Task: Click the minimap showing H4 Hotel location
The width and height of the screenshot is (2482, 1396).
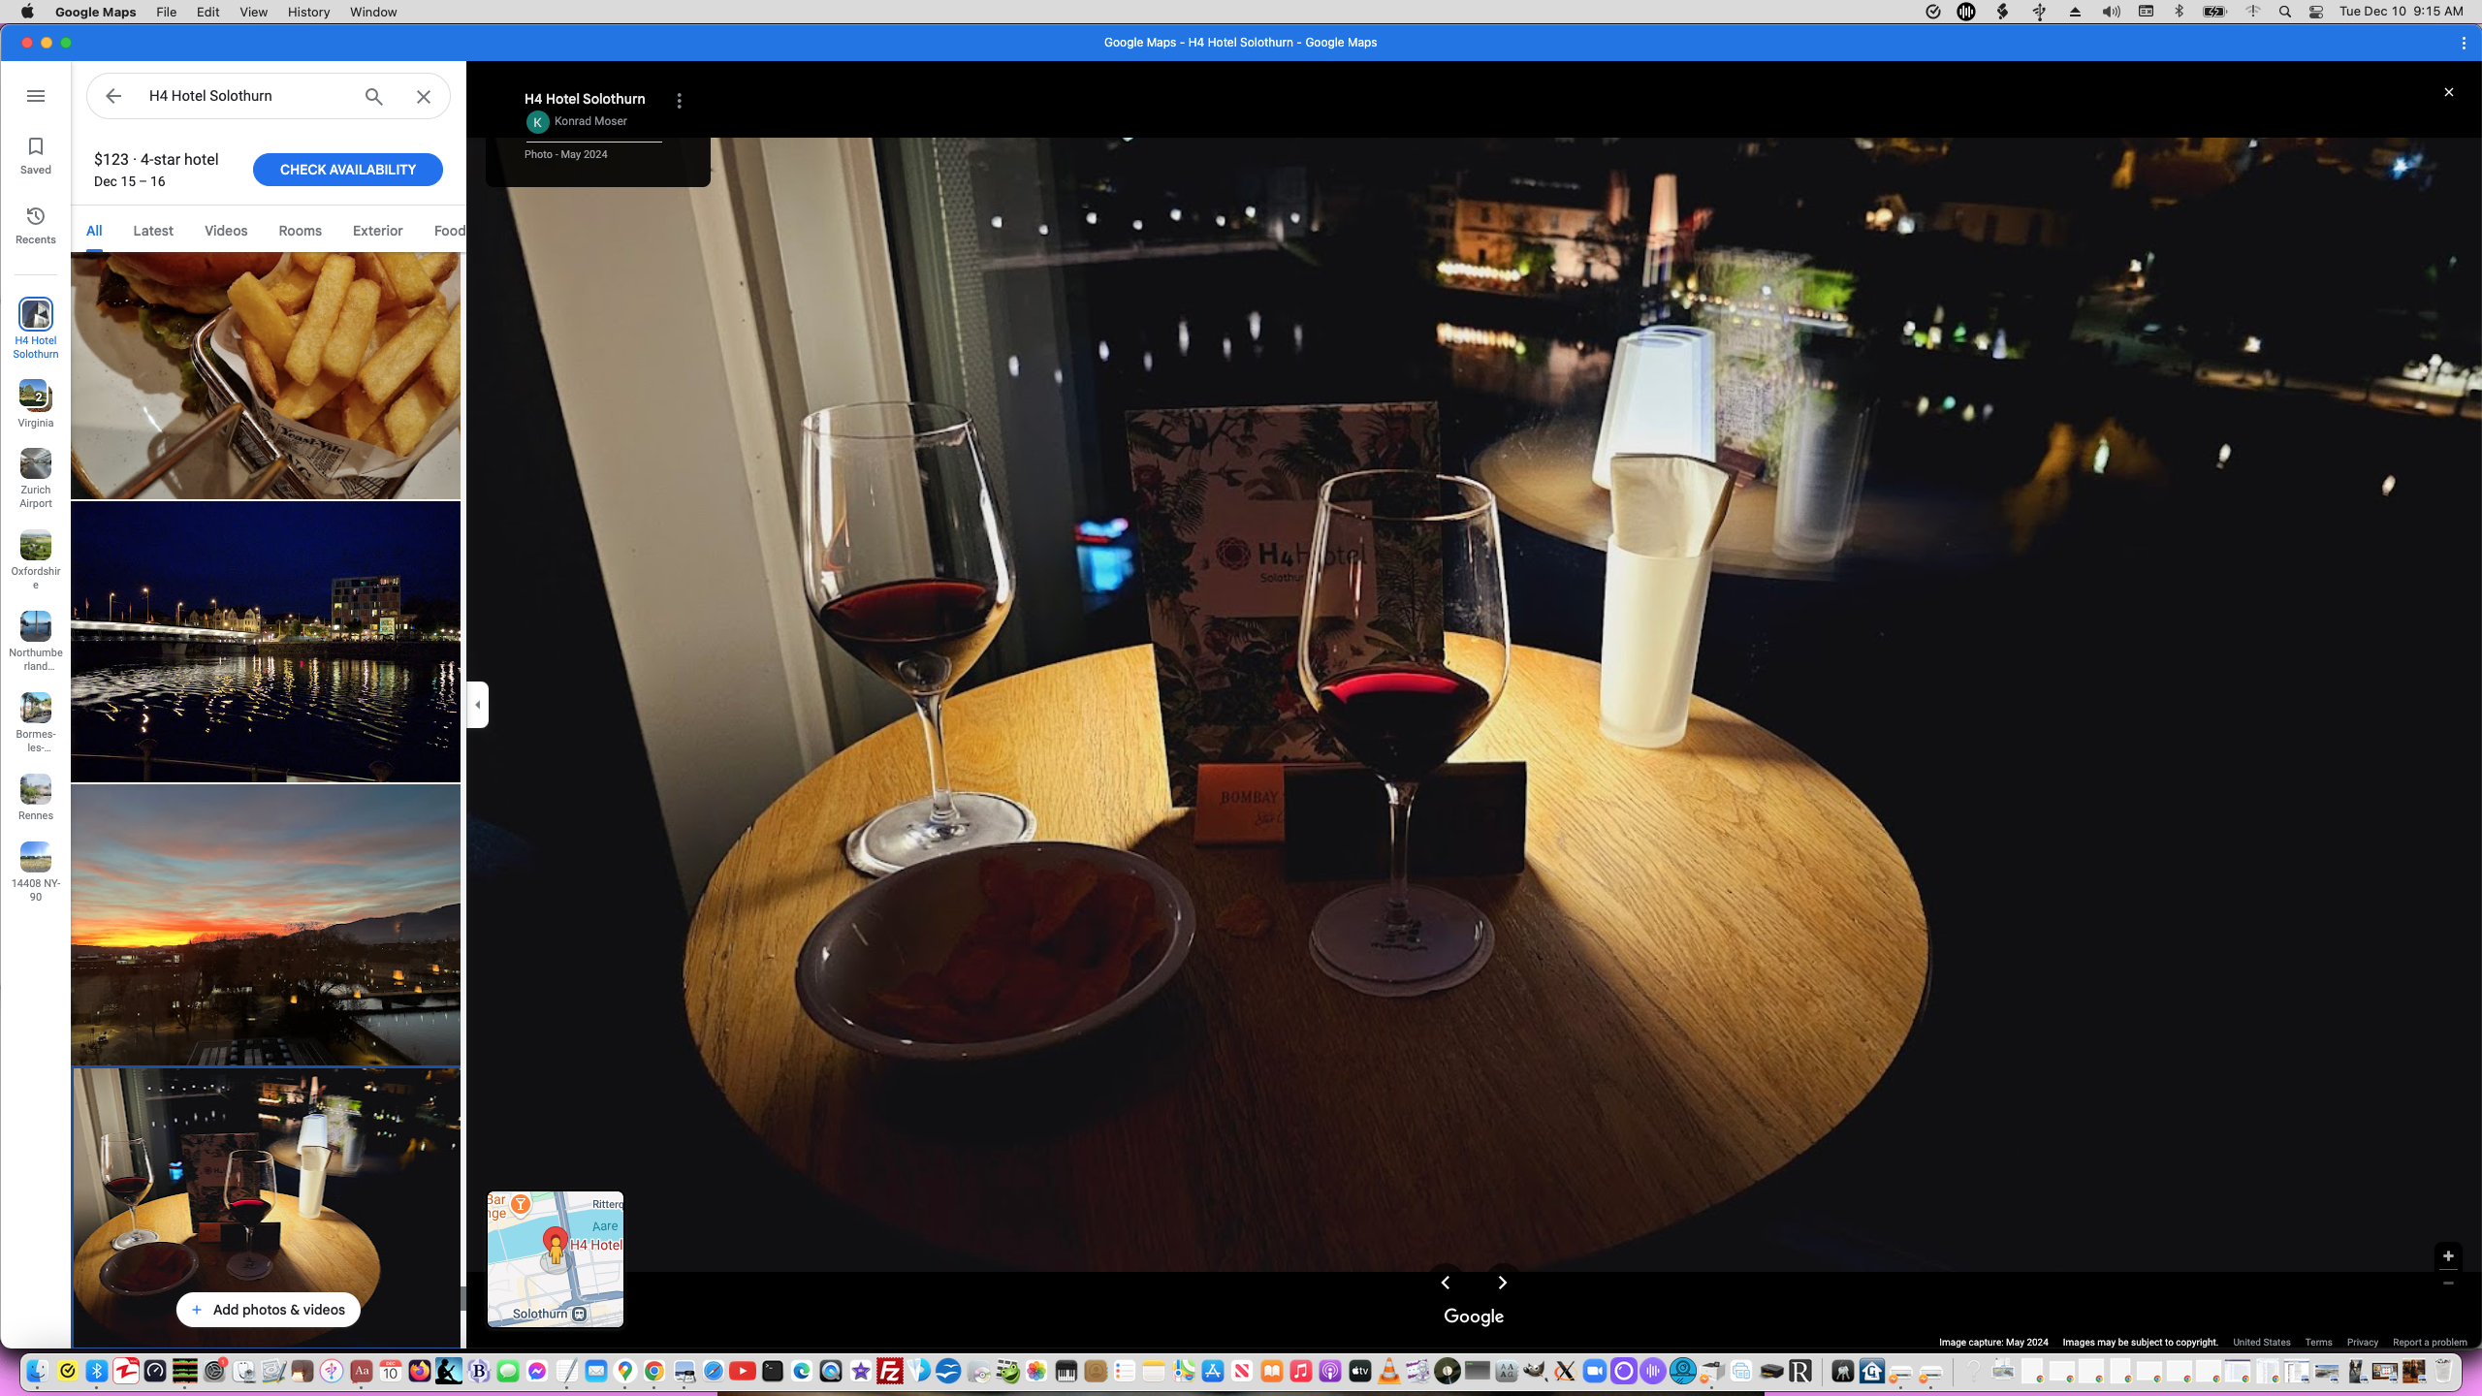Action: (x=556, y=1258)
